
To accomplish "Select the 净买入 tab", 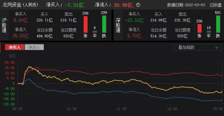I will coord(15,47).
